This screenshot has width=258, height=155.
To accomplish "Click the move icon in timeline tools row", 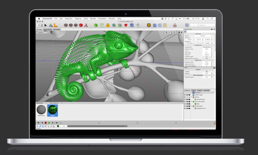I will click(37, 126).
